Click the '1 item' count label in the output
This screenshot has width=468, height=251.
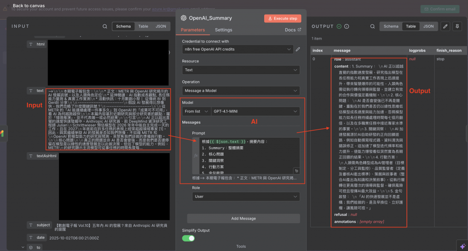tap(317, 39)
